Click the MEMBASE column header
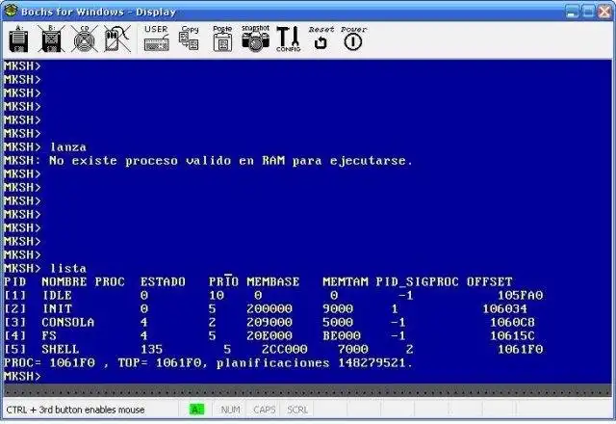The height and width of the screenshot is (424, 616). point(273,282)
